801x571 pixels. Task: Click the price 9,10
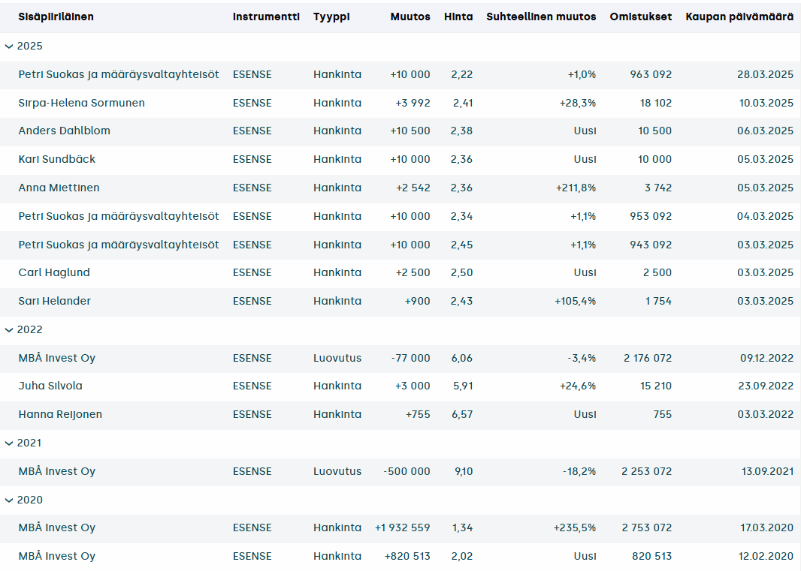tap(464, 471)
